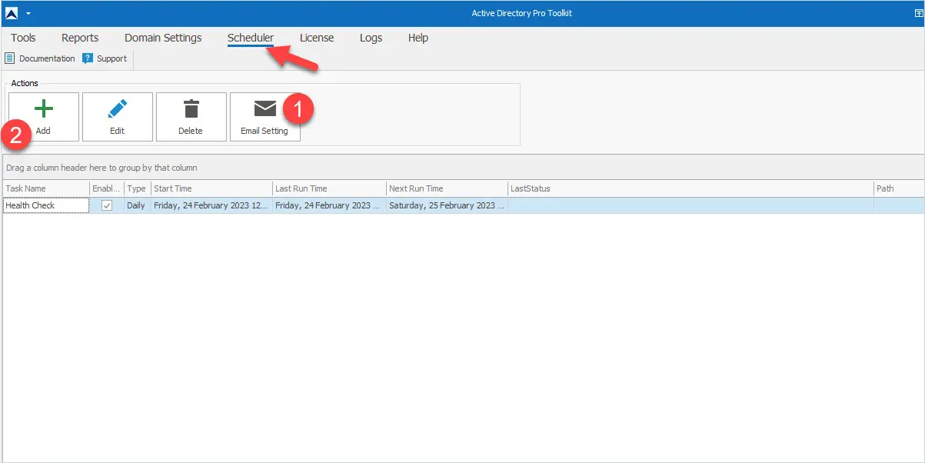Viewport: 925px width, 463px height.
Task: Click start time Friday, 24 February cell
Action: 211,205
